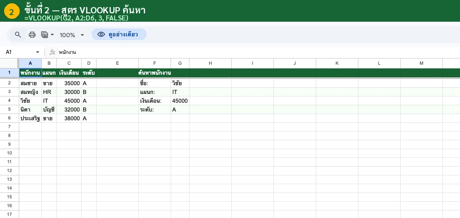Select row 15 header
The width and height of the screenshot is (460, 218).
[x=9, y=197]
